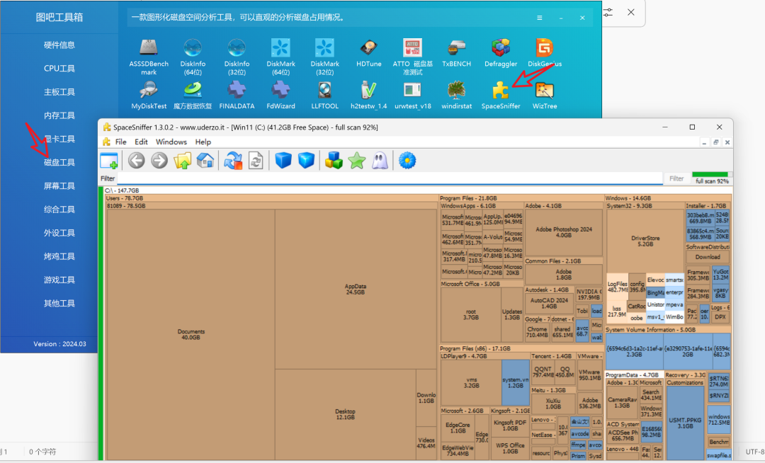Click the Filter button beside the field
This screenshot has width=765, height=463.
(x=676, y=178)
